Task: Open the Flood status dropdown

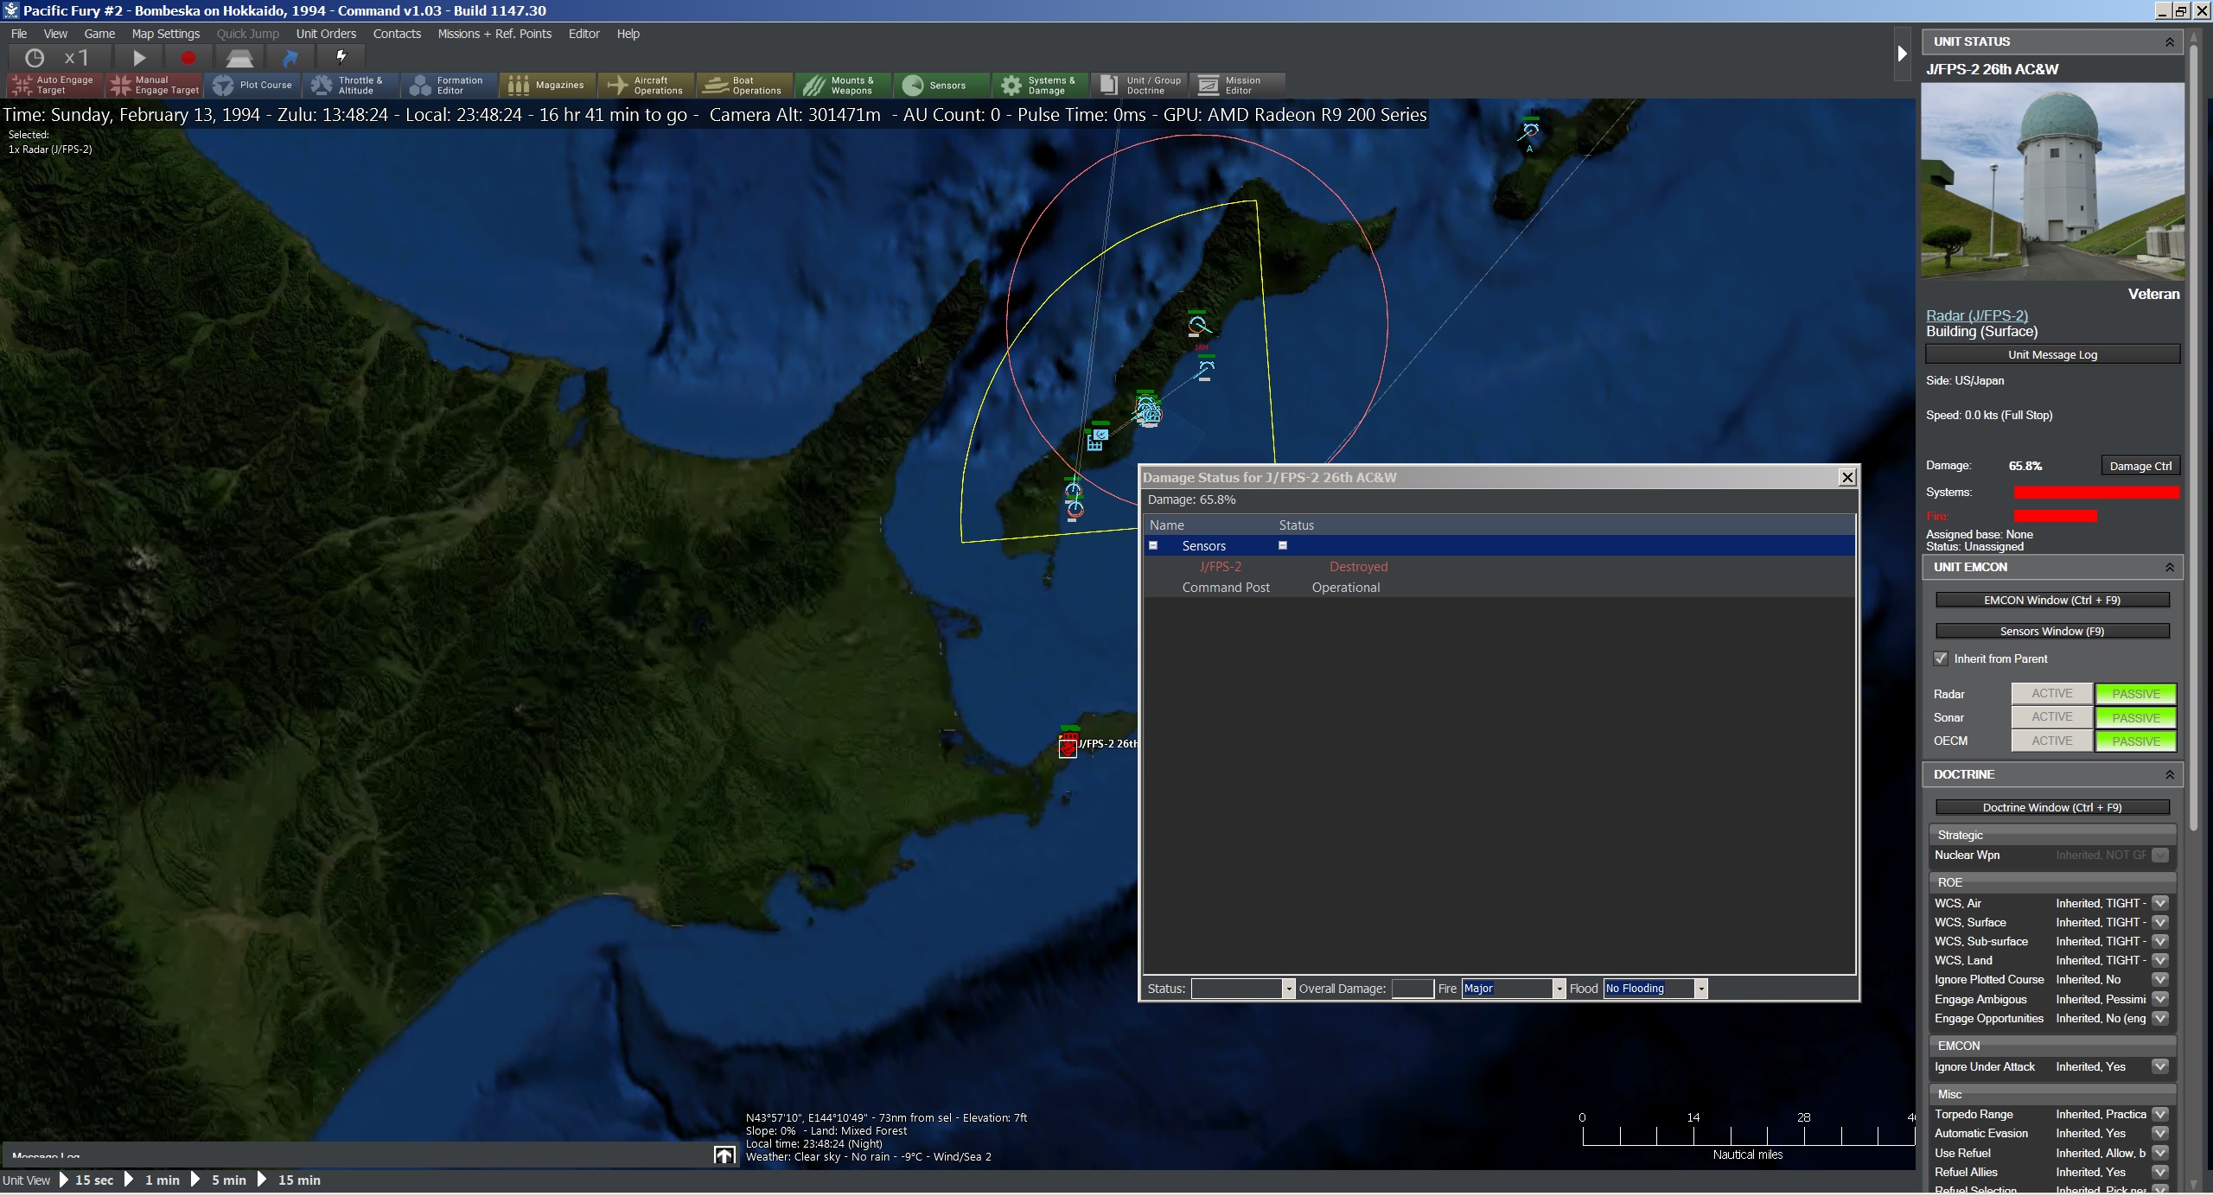Action: [1700, 989]
